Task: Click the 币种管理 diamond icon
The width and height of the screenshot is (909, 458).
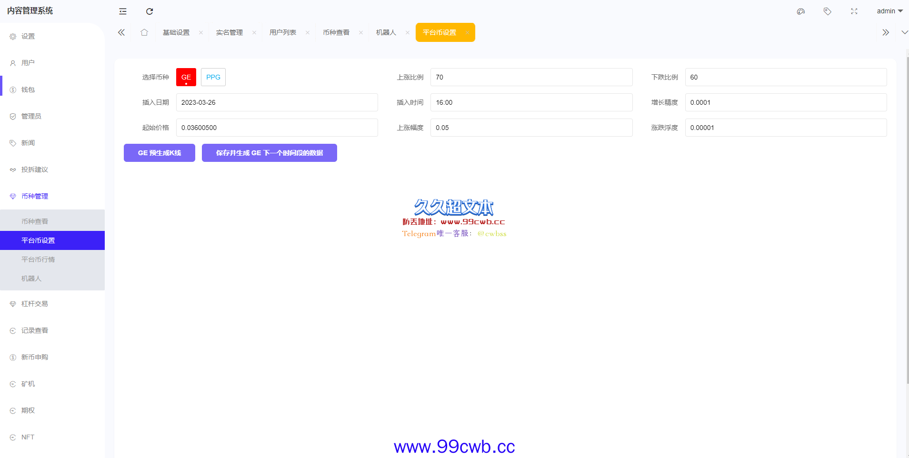Action: coord(13,196)
